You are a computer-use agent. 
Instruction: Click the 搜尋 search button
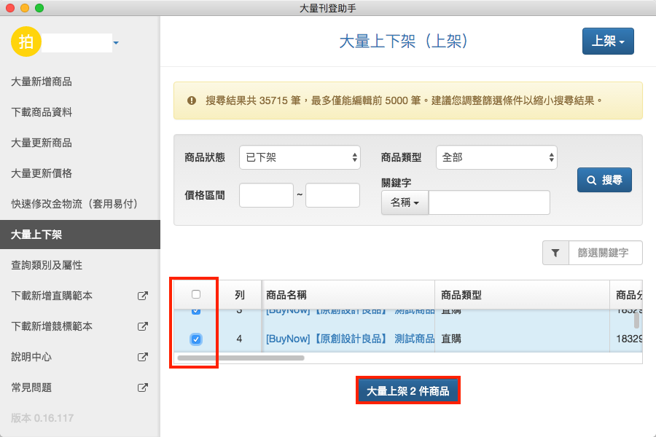[604, 180]
